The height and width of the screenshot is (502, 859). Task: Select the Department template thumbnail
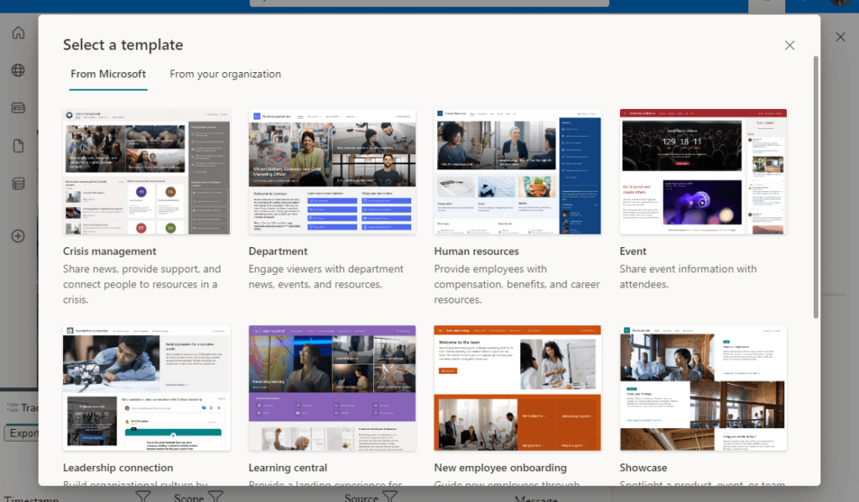pos(332,172)
